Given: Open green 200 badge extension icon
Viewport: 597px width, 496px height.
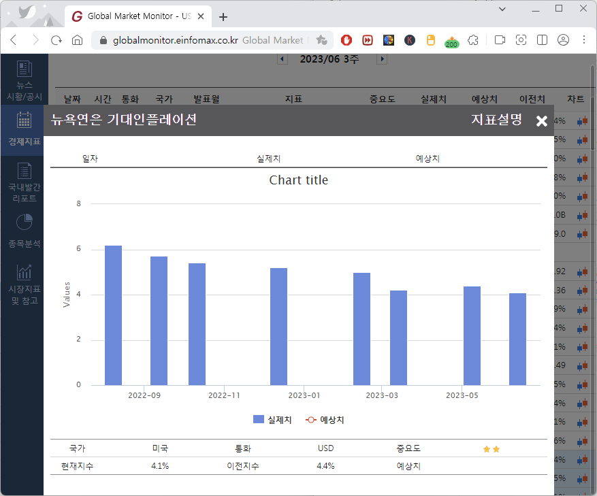Looking at the screenshot, I should pos(451,42).
